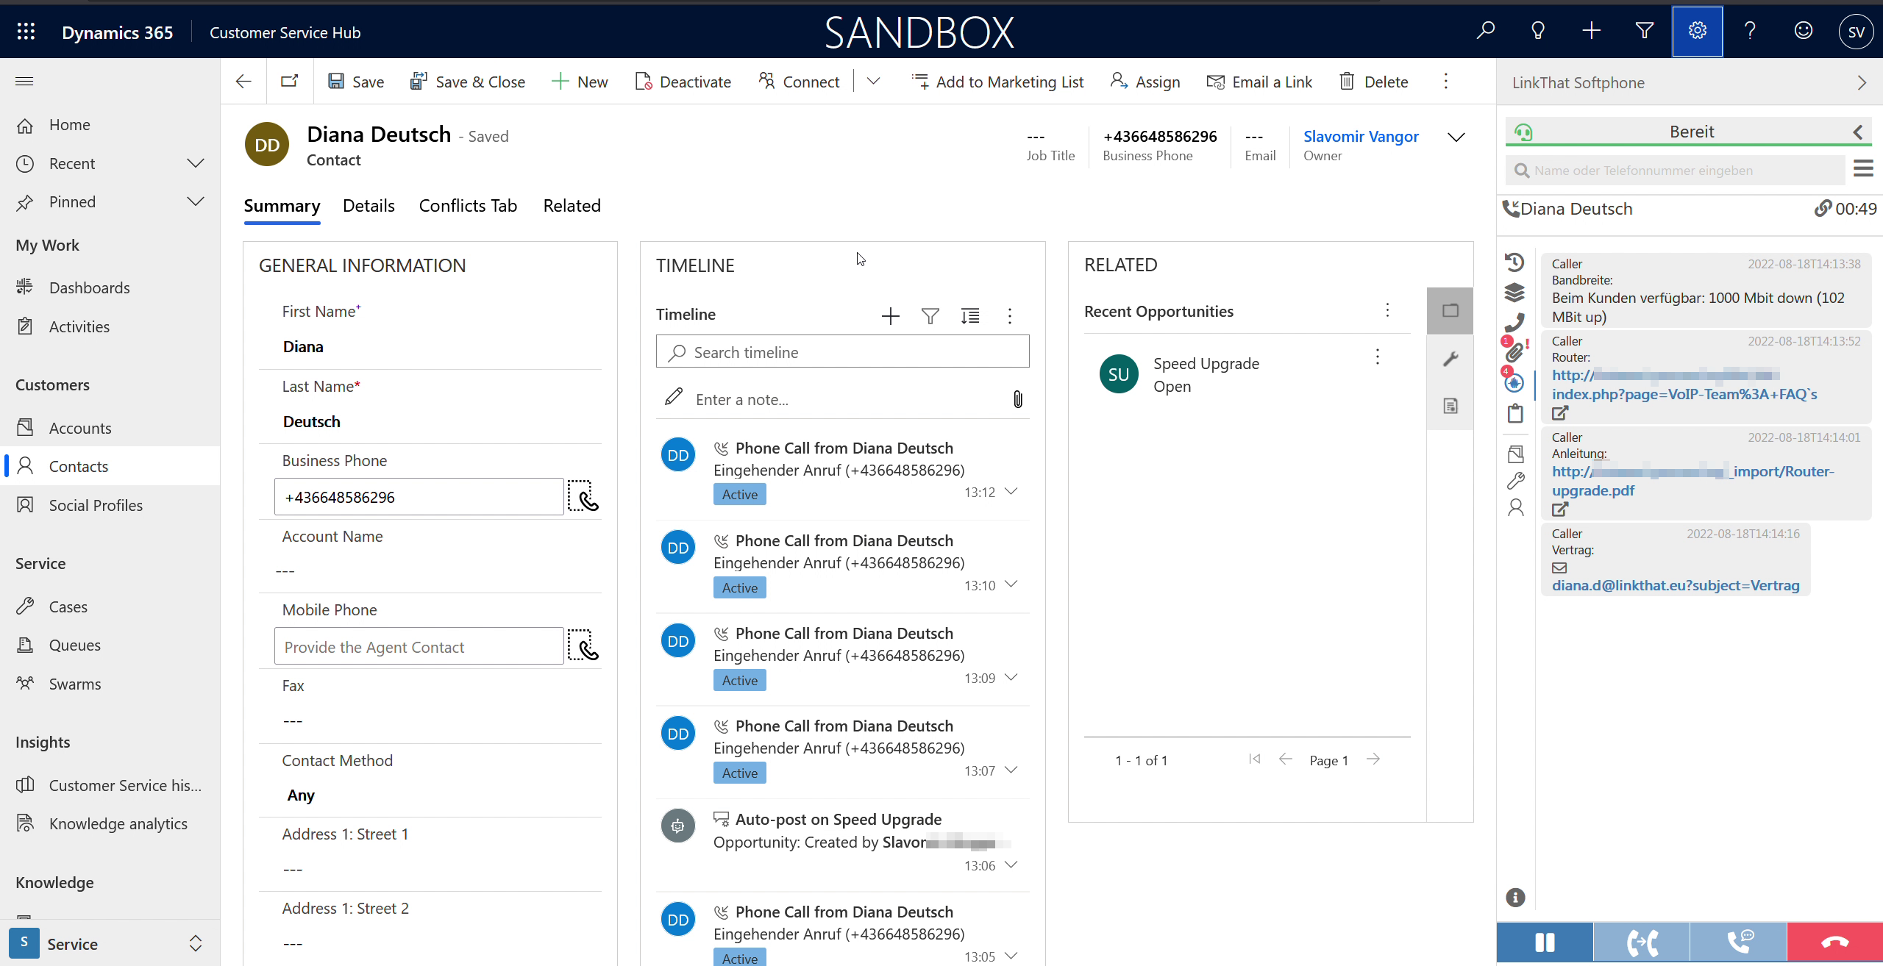Click the global search magnifier icon
Image resolution: width=1883 pixels, height=966 pixels.
tap(1485, 31)
